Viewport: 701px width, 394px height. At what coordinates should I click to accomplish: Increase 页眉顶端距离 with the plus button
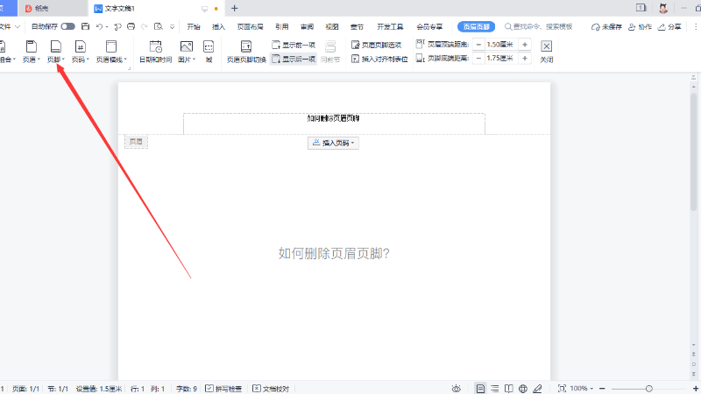pyautogui.click(x=524, y=44)
